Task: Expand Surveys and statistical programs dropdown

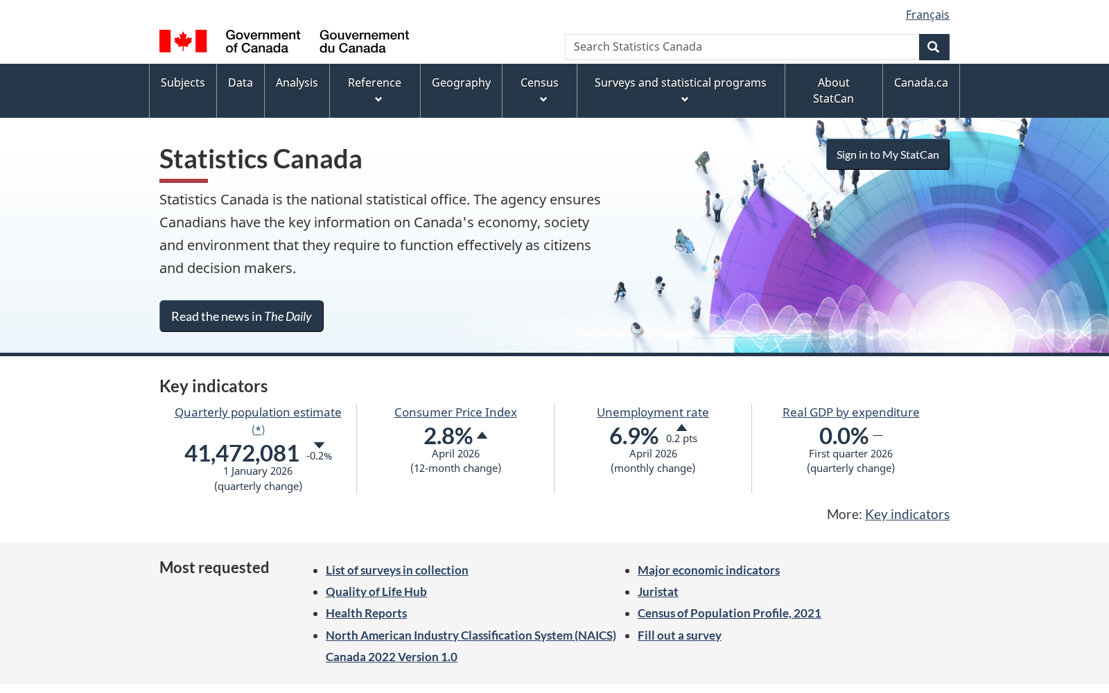Action: pyautogui.click(x=681, y=91)
